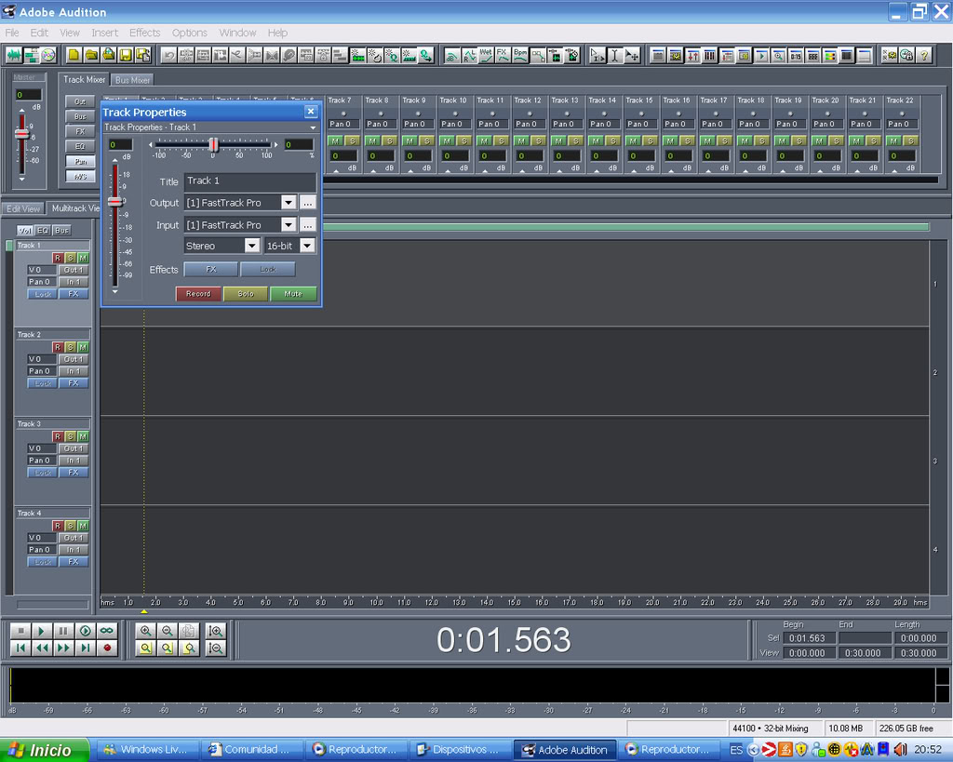Toggle Solo in Track Properties dialog
Viewport: 953px width, 762px height.
click(246, 294)
